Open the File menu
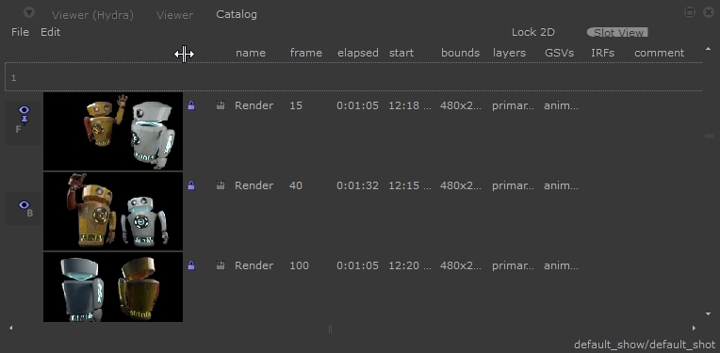Viewport: 720px width, 353px height. (x=20, y=32)
